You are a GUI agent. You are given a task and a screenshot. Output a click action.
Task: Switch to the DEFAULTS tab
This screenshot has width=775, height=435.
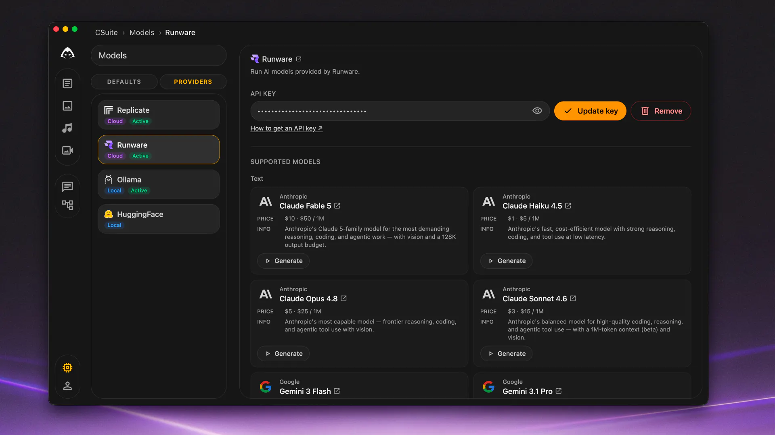(x=124, y=82)
